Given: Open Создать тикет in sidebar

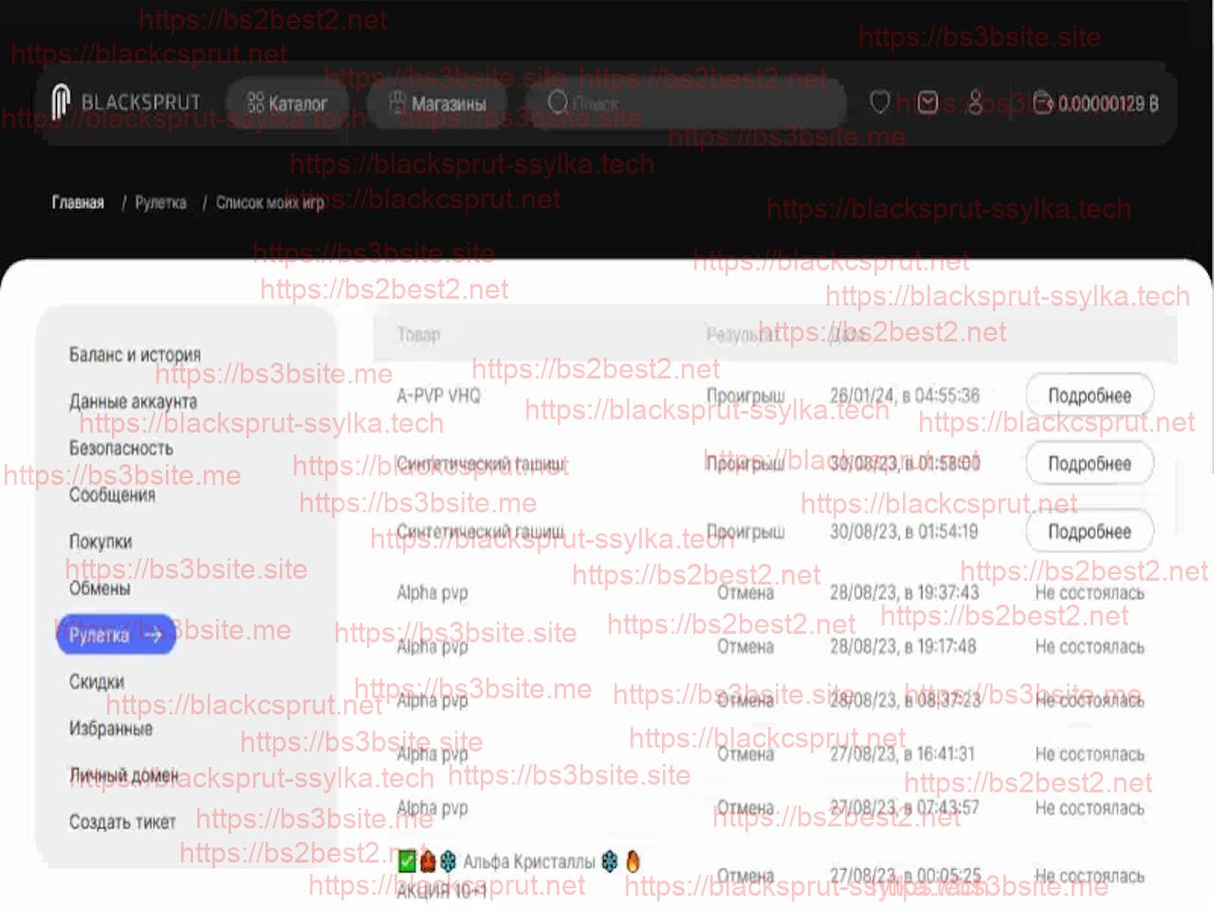Looking at the screenshot, I should point(122,822).
